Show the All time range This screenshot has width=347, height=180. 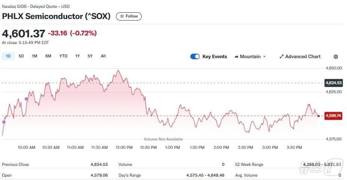[x=103, y=56]
